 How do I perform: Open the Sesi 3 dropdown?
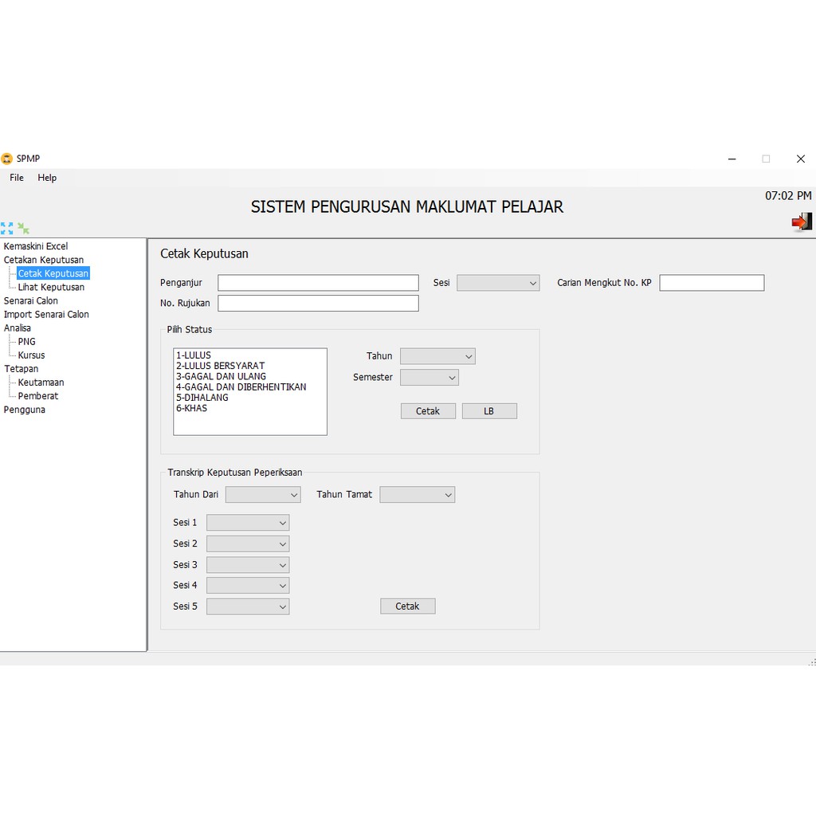coord(248,565)
